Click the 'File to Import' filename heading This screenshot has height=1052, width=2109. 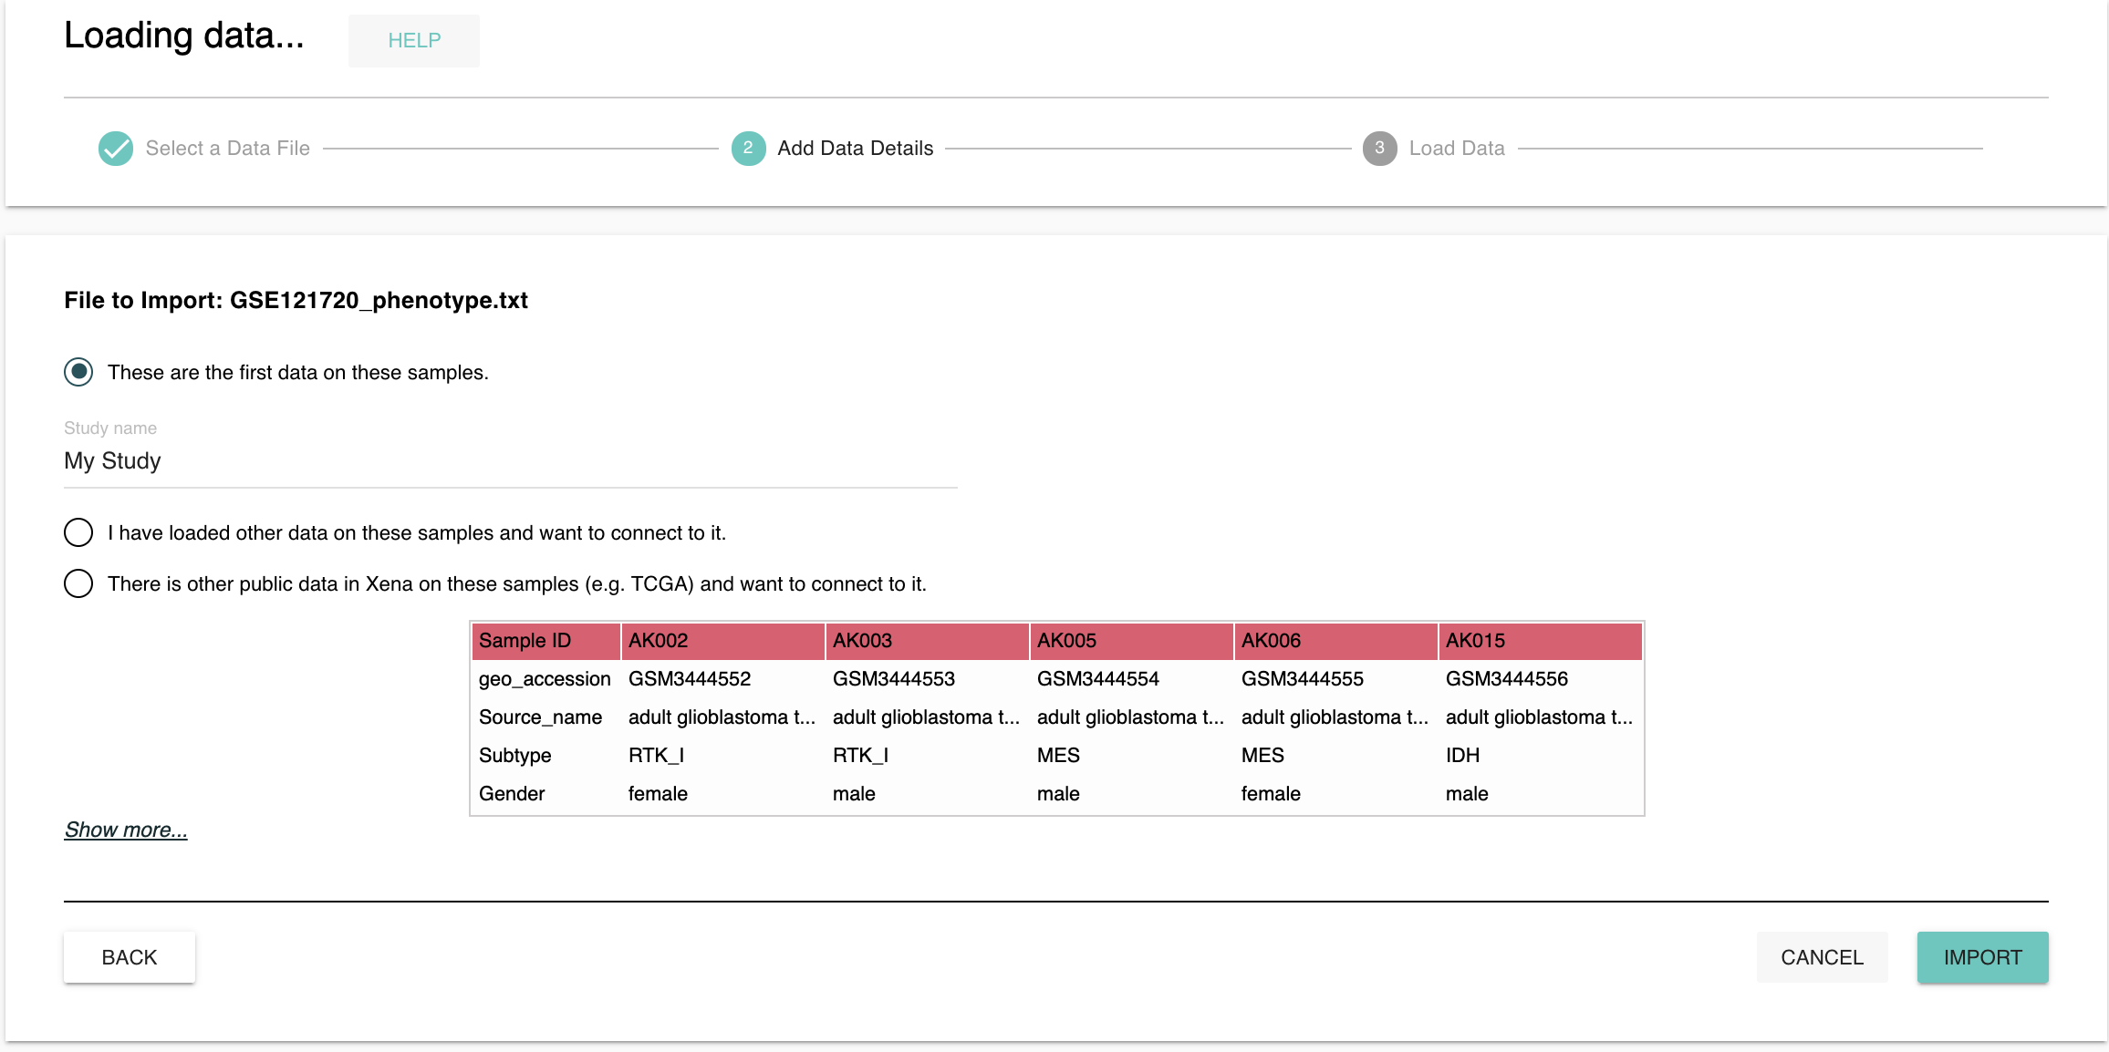(x=296, y=301)
